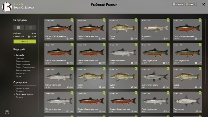Open player avatar Вова_С_Завода
Image resolution: width=208 pixels, height=117 pixels.
point(7,7)
